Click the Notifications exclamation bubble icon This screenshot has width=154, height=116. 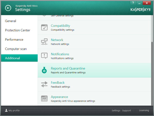pos(44,56)
